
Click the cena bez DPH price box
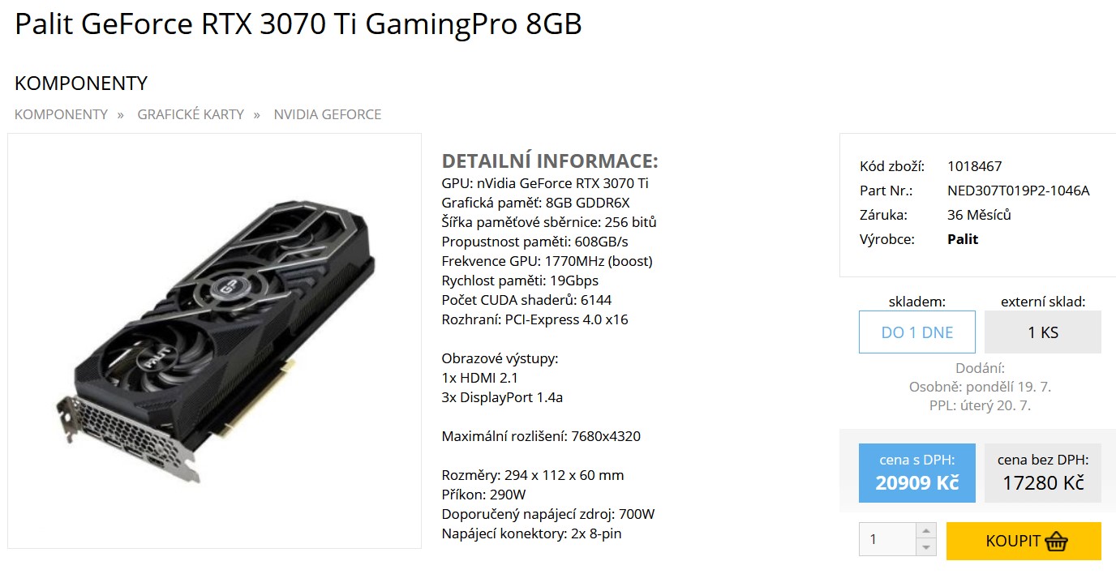[1042, 473]
